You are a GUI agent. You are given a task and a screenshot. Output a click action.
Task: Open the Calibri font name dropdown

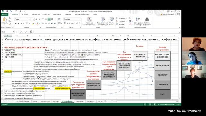28,19
